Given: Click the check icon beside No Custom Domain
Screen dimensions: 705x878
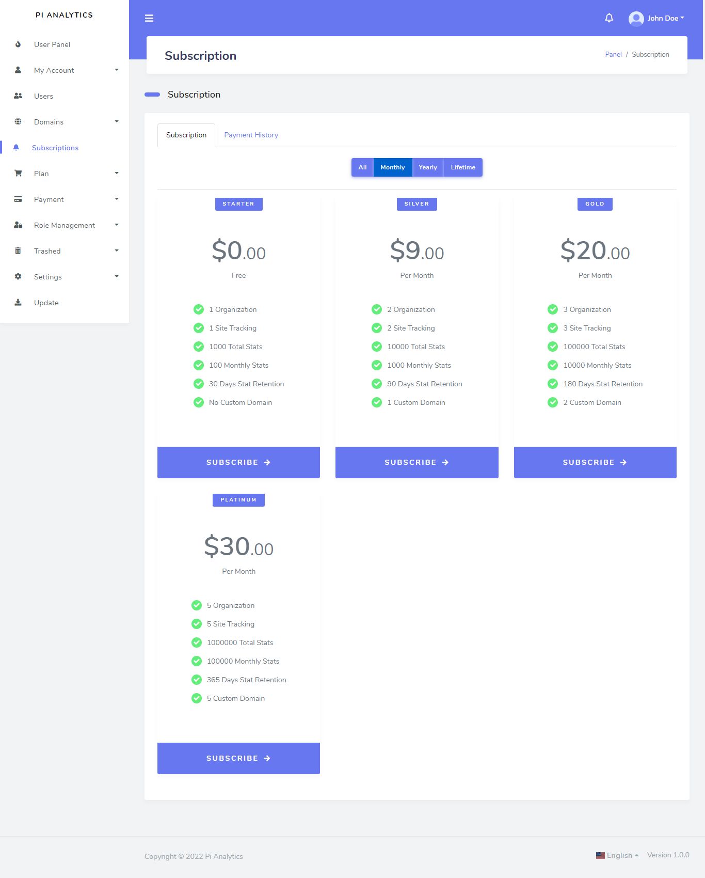Looking at the screenshot, I should (x=199, y=402).
